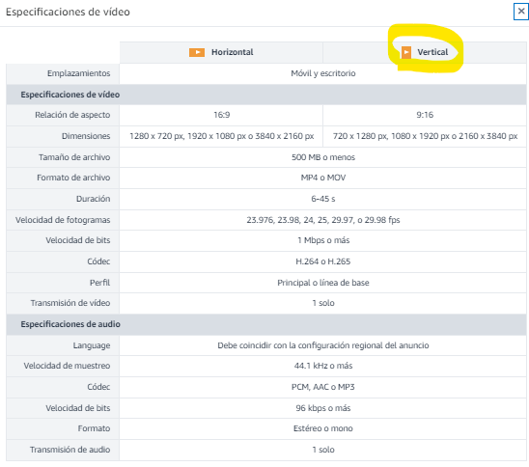Click the Language row label
The width and height of the screenshot is (529, 467).
tap(92, 345)
